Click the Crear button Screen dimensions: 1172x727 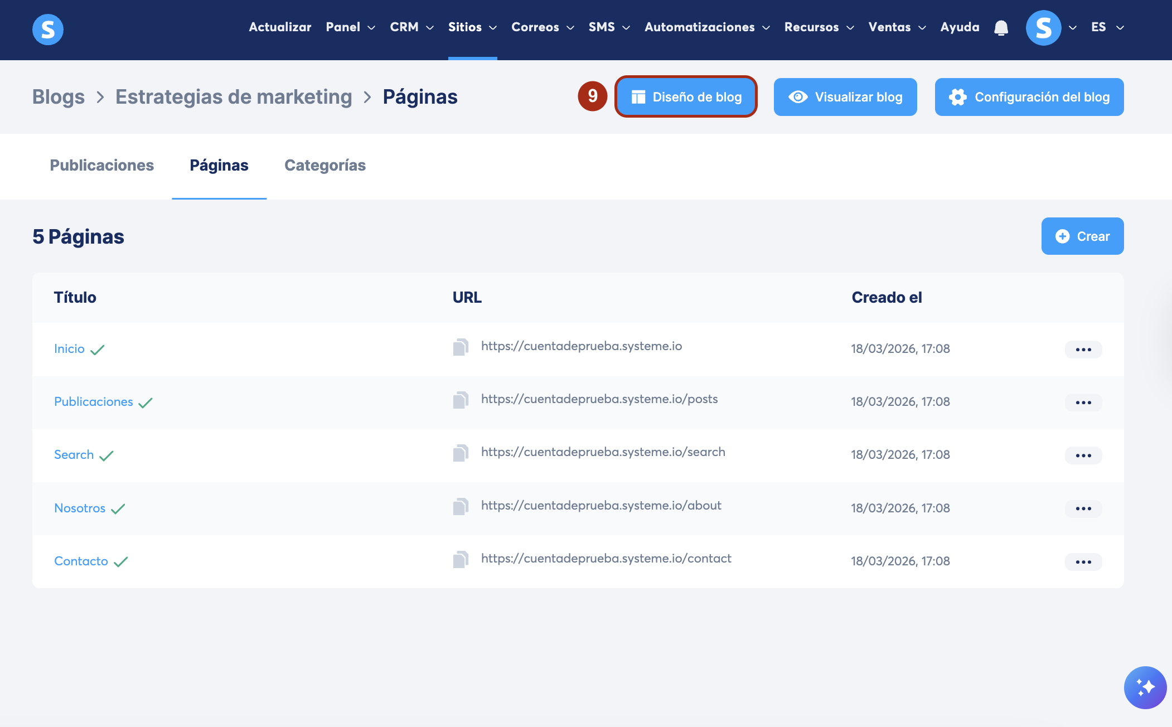click(1082, 236)
